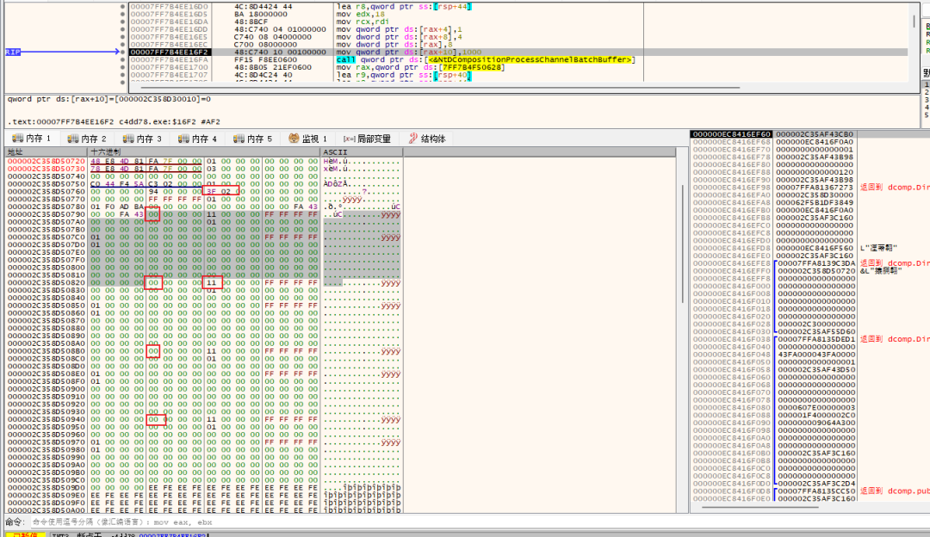The height and width of the screenshot is (537, 930).
Task: Click the .text:00007FF7B4EE16F2 location line
Action: [x=114, y=121]
